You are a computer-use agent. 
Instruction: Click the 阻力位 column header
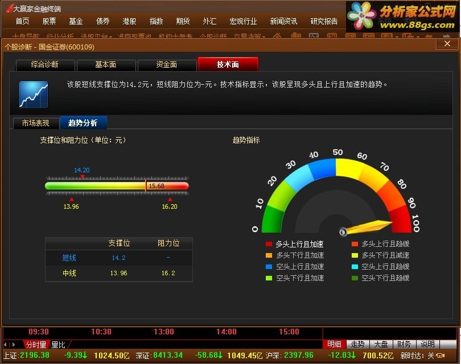pos(168,243)
